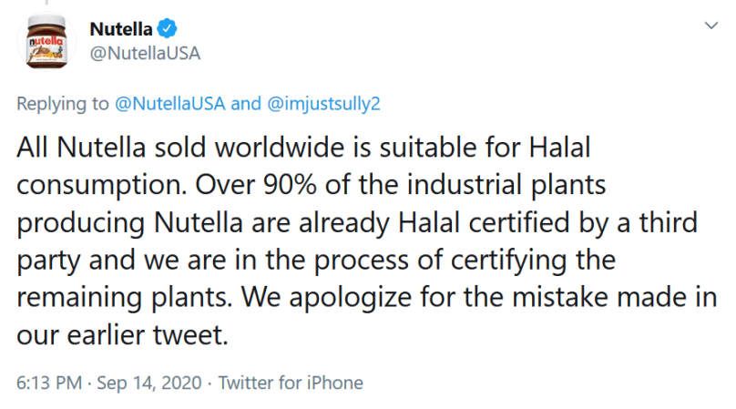Open the Nutella display name profile link
Screen dimensions: 736x409
[x=120, y=28]
